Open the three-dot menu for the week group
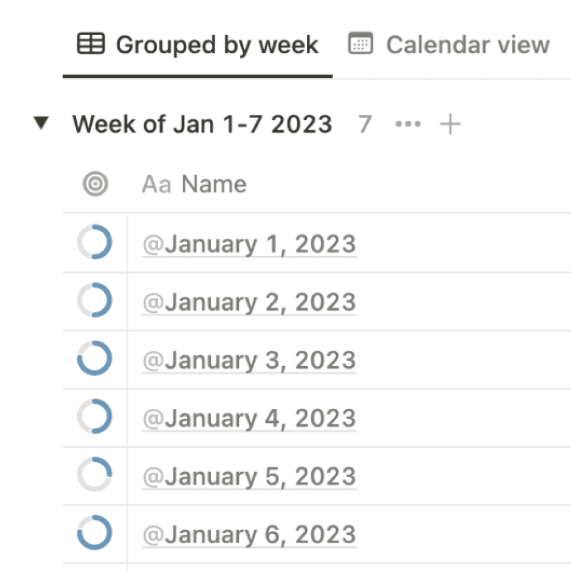The height and width of the screenshot is (571, 571). point(408,124)
